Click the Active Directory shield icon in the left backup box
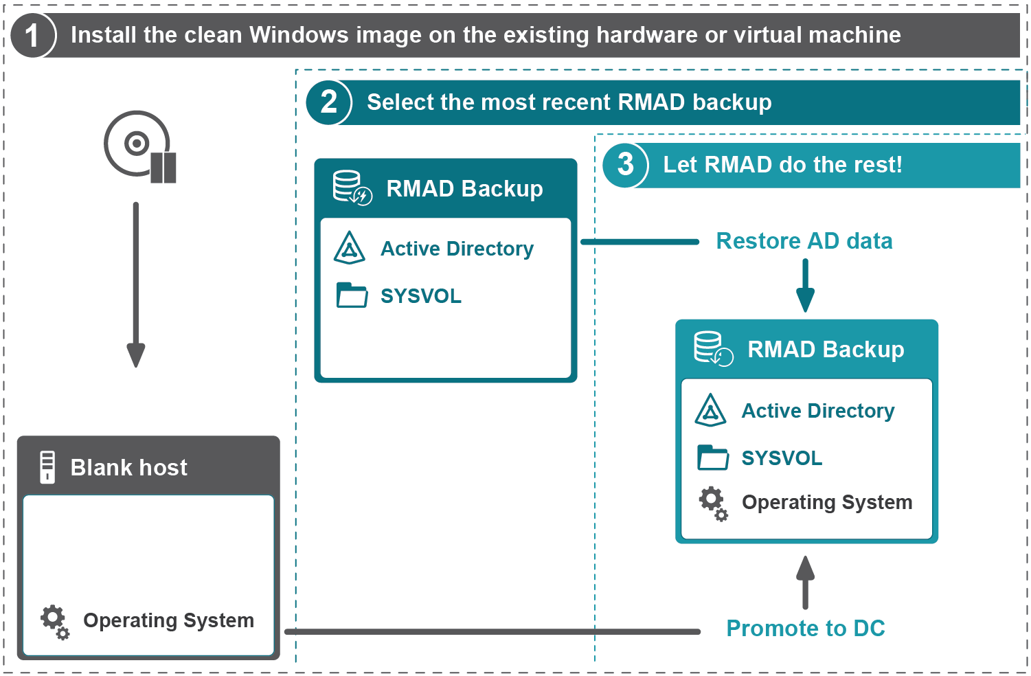Viewport: 1031px width, 676px height. point(350,249)
